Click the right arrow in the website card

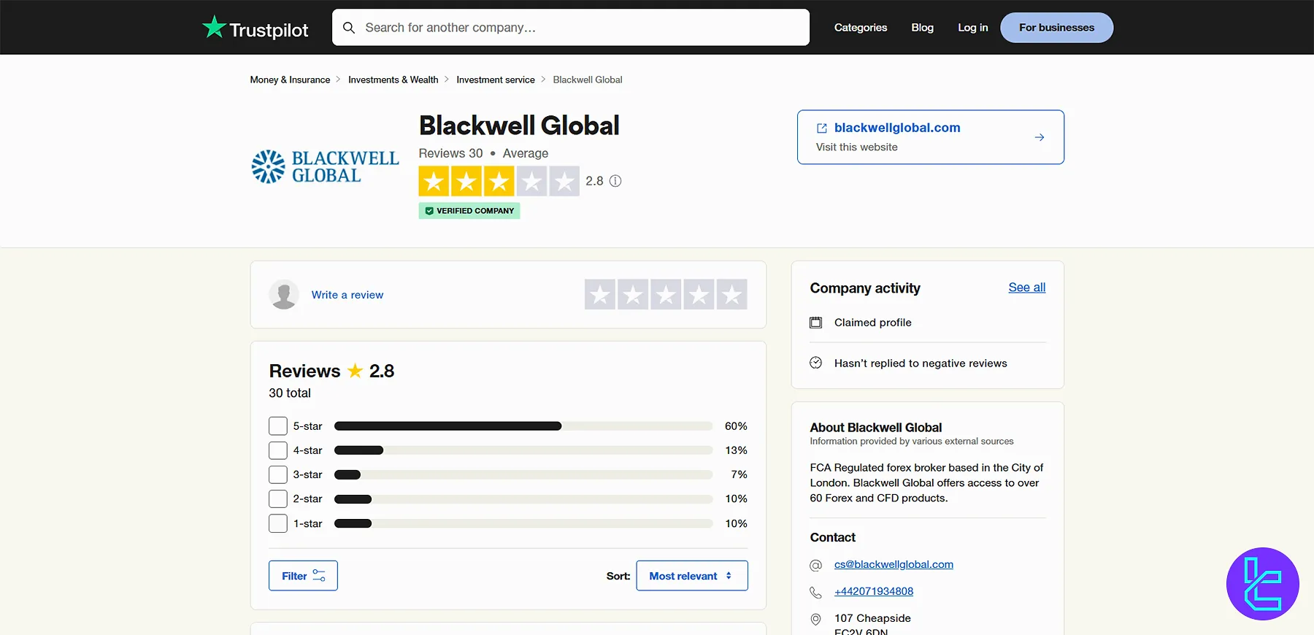coord(1040,137)
